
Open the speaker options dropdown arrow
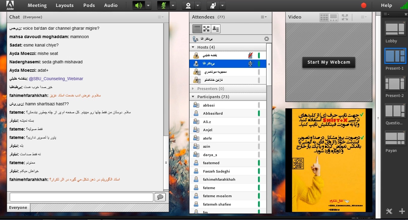point(149,5)
